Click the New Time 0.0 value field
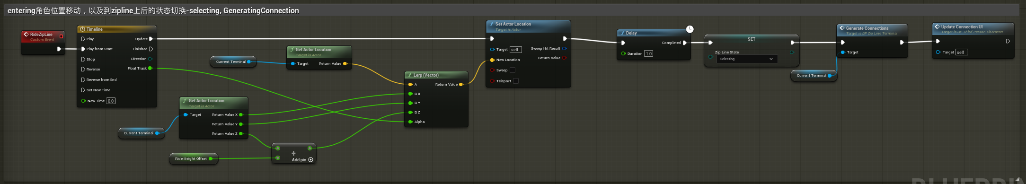The image size is (1026, 184). click(x=111, y=101)
